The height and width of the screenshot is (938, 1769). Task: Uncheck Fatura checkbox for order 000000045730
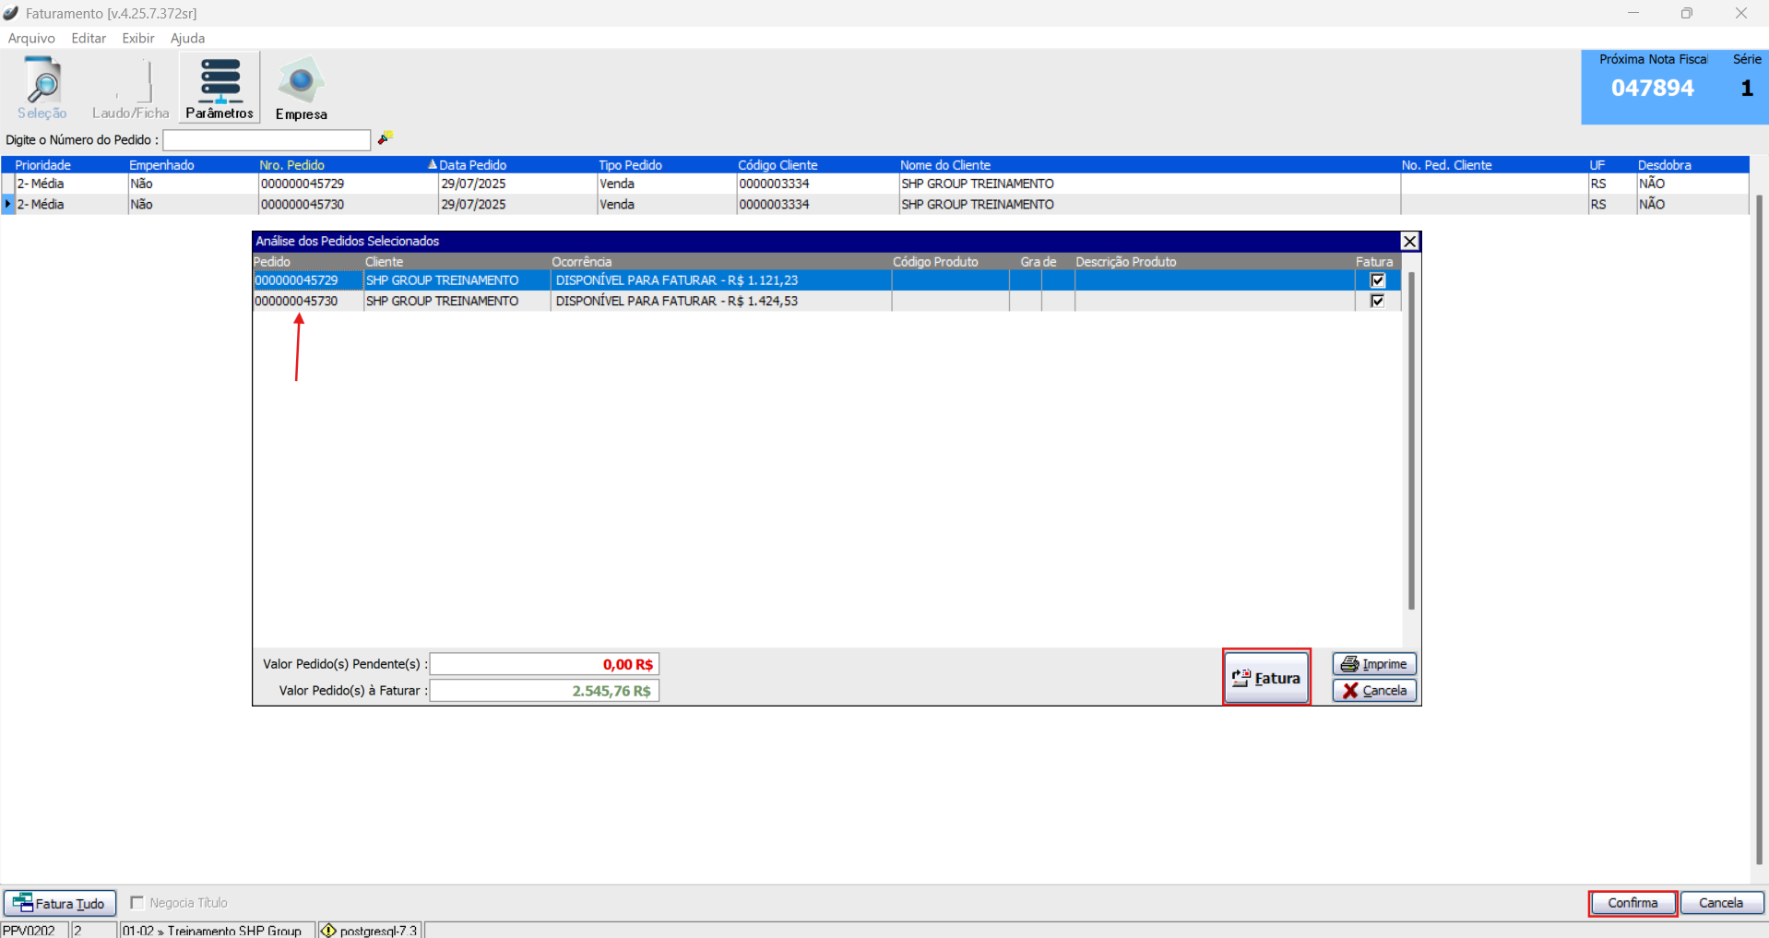coord(1378,302)
